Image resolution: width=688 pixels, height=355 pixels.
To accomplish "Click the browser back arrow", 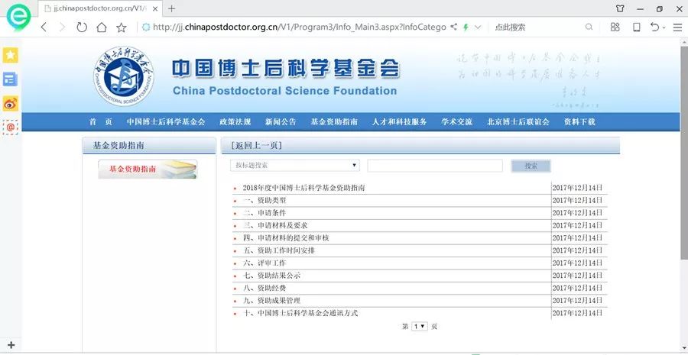I will 43,27.
